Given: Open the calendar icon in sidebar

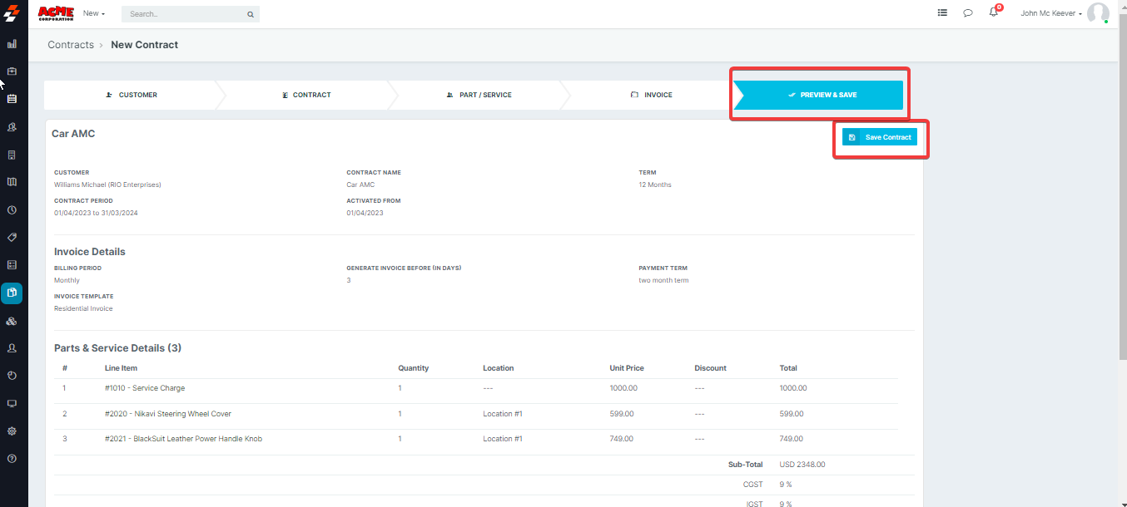Looking at the screenshot, I should 12,99.
